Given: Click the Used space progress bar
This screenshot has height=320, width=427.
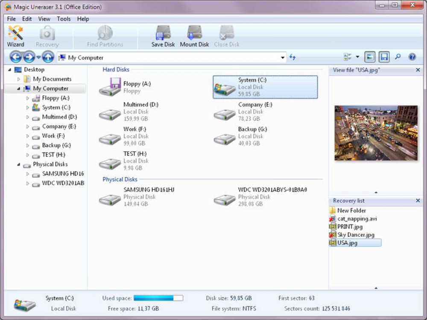Looking at the screenshot, I should click(158, 298).
